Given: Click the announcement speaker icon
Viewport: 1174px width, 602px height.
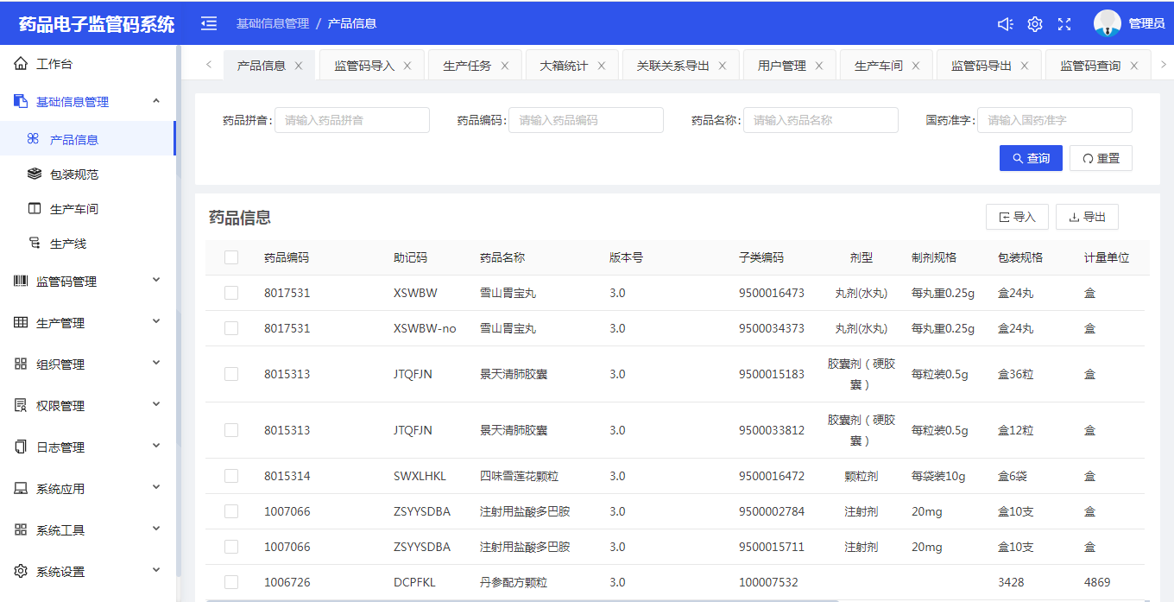Looking at the screenshot, I should pyautogui.click(x=1005, y=24).
